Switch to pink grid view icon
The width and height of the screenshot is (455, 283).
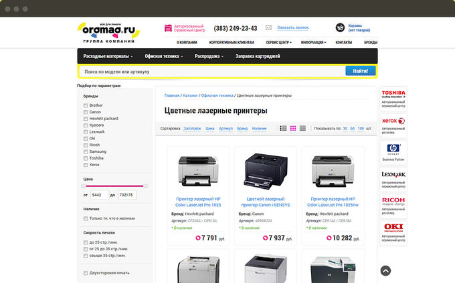(x=292, y=127)
